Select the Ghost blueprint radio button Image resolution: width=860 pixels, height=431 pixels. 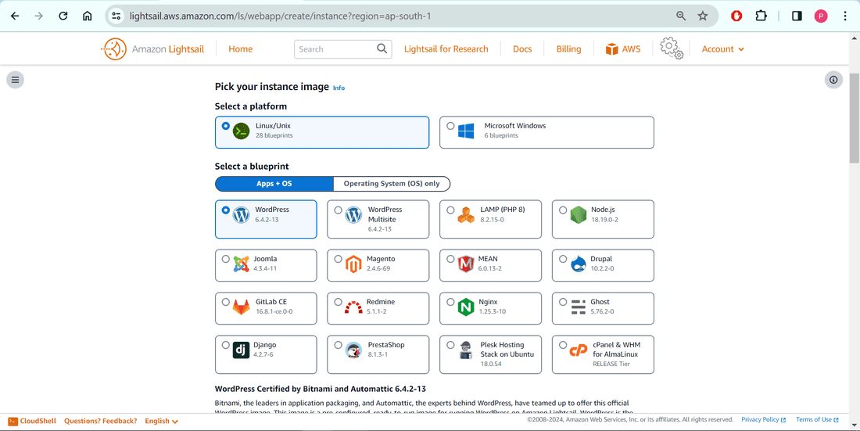coord(563,302)
